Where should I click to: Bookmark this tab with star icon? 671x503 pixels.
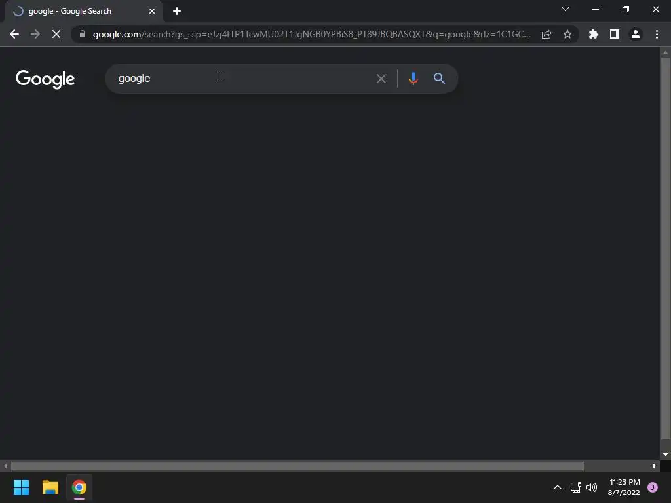point(567,34)
